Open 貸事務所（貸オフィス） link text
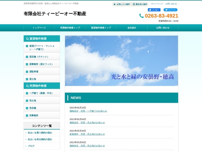Screen dimensions: 202x152 [x=41, y=64]
